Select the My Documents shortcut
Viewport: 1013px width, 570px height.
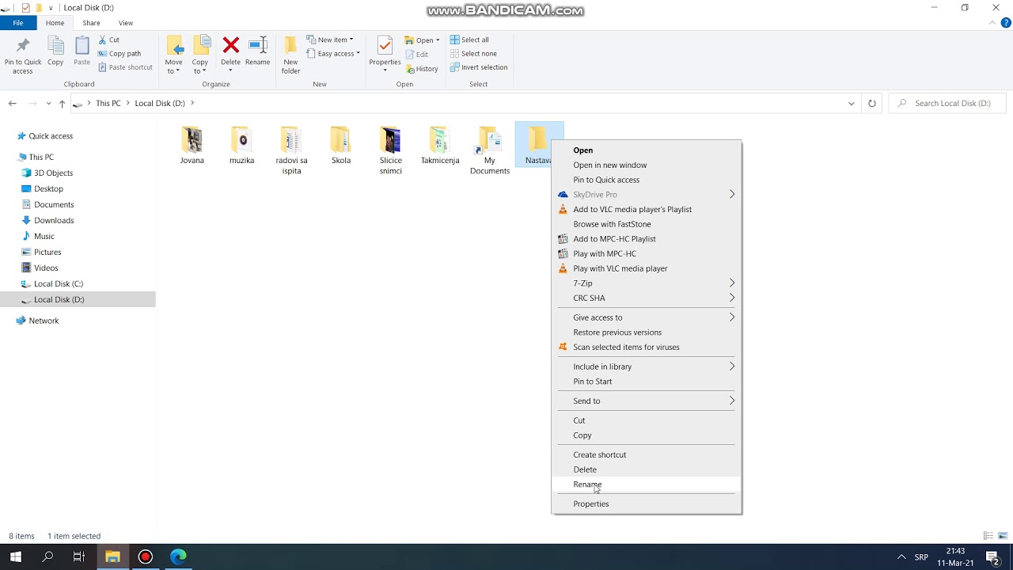point(489,150)
